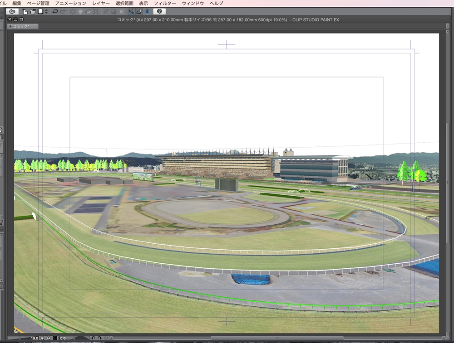454x343 pixels.
Task: Click horizontal scrollbar left arrow
Action: pos(111,338)
